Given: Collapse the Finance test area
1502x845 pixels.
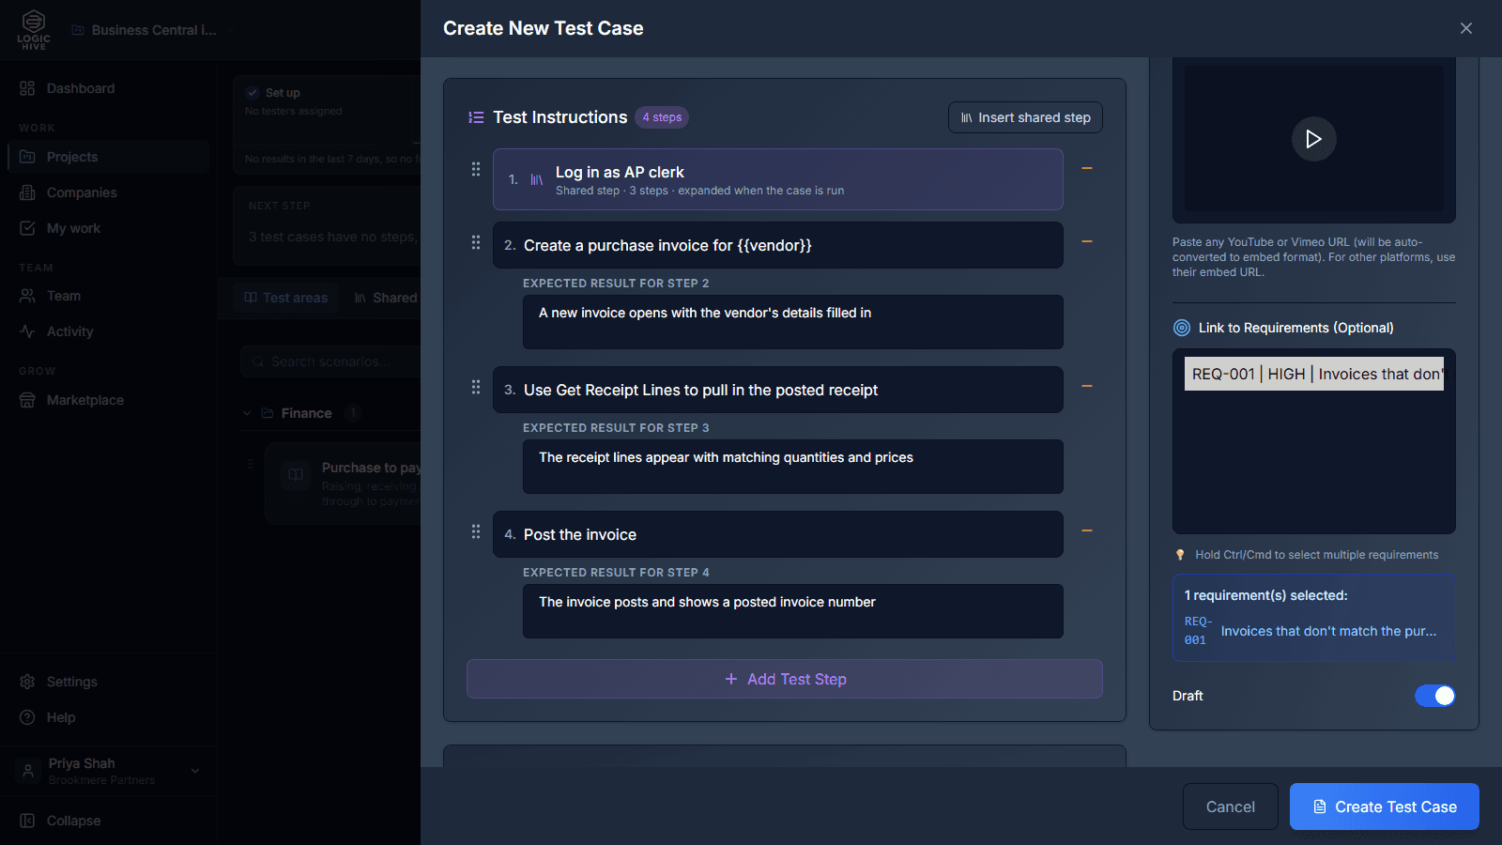Looking at the screenshot, I should click(247, 413).
